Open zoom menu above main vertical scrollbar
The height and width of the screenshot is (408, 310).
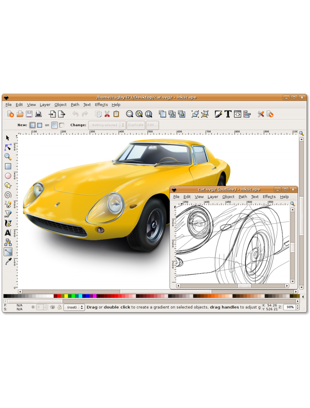301,133
